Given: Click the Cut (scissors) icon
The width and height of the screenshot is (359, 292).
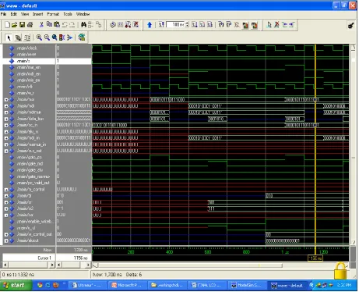Looking at the screenshot, I should pyautogui.click(x=41, y=25).
